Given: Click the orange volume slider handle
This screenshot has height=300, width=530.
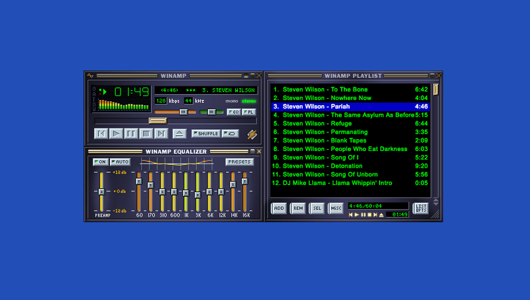Looking at the screenshot, I should point(184,112).
